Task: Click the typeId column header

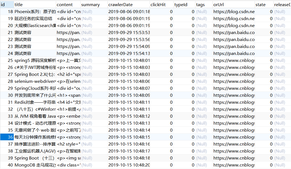Action: point(184,5)
